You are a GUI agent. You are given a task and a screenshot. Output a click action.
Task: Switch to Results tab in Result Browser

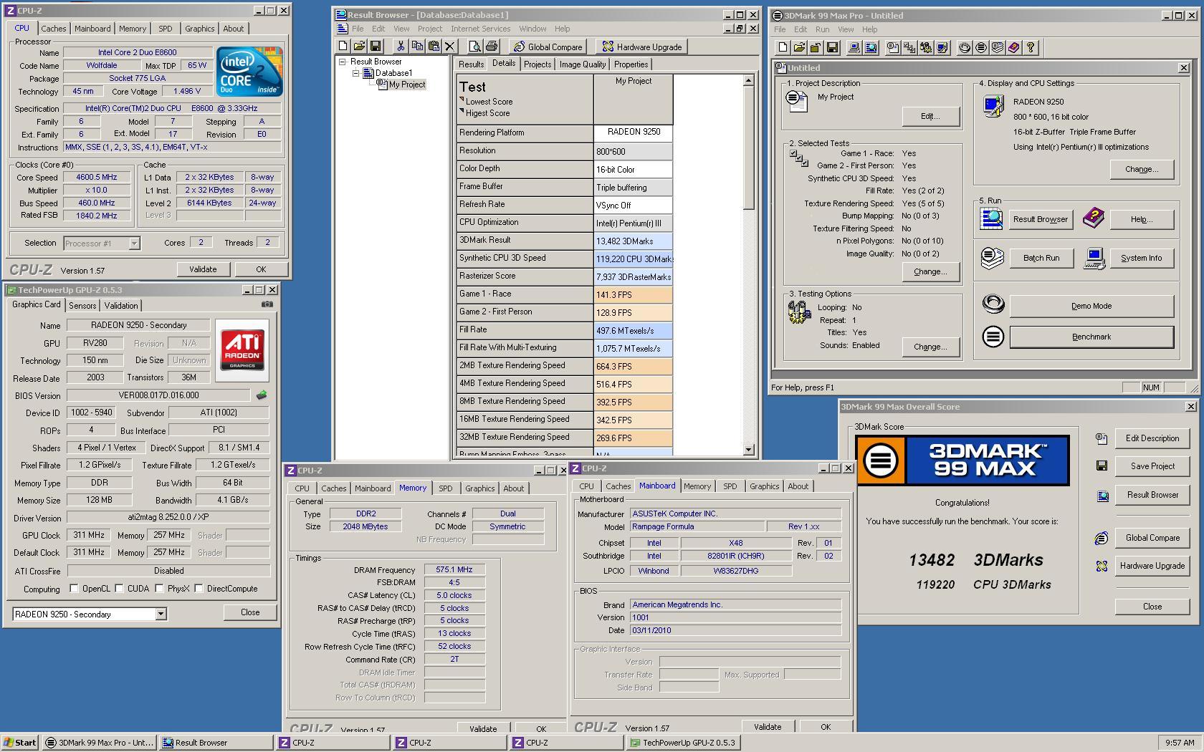(x=471, y=64)
